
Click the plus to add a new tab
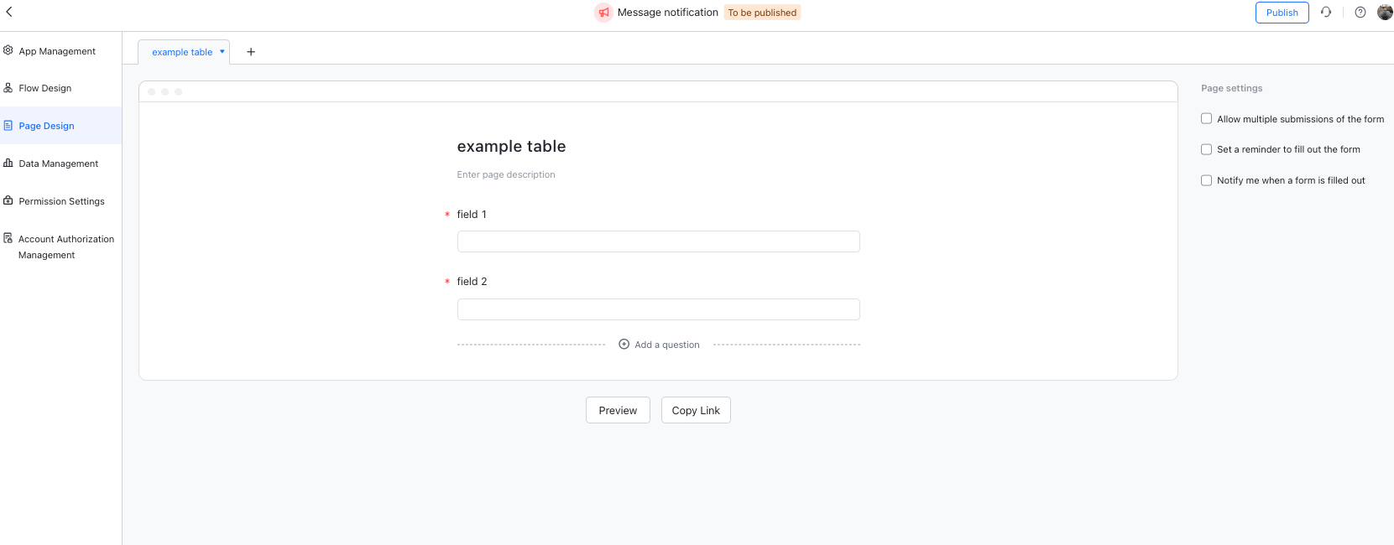pyautogui.click(x=250, y=51)
